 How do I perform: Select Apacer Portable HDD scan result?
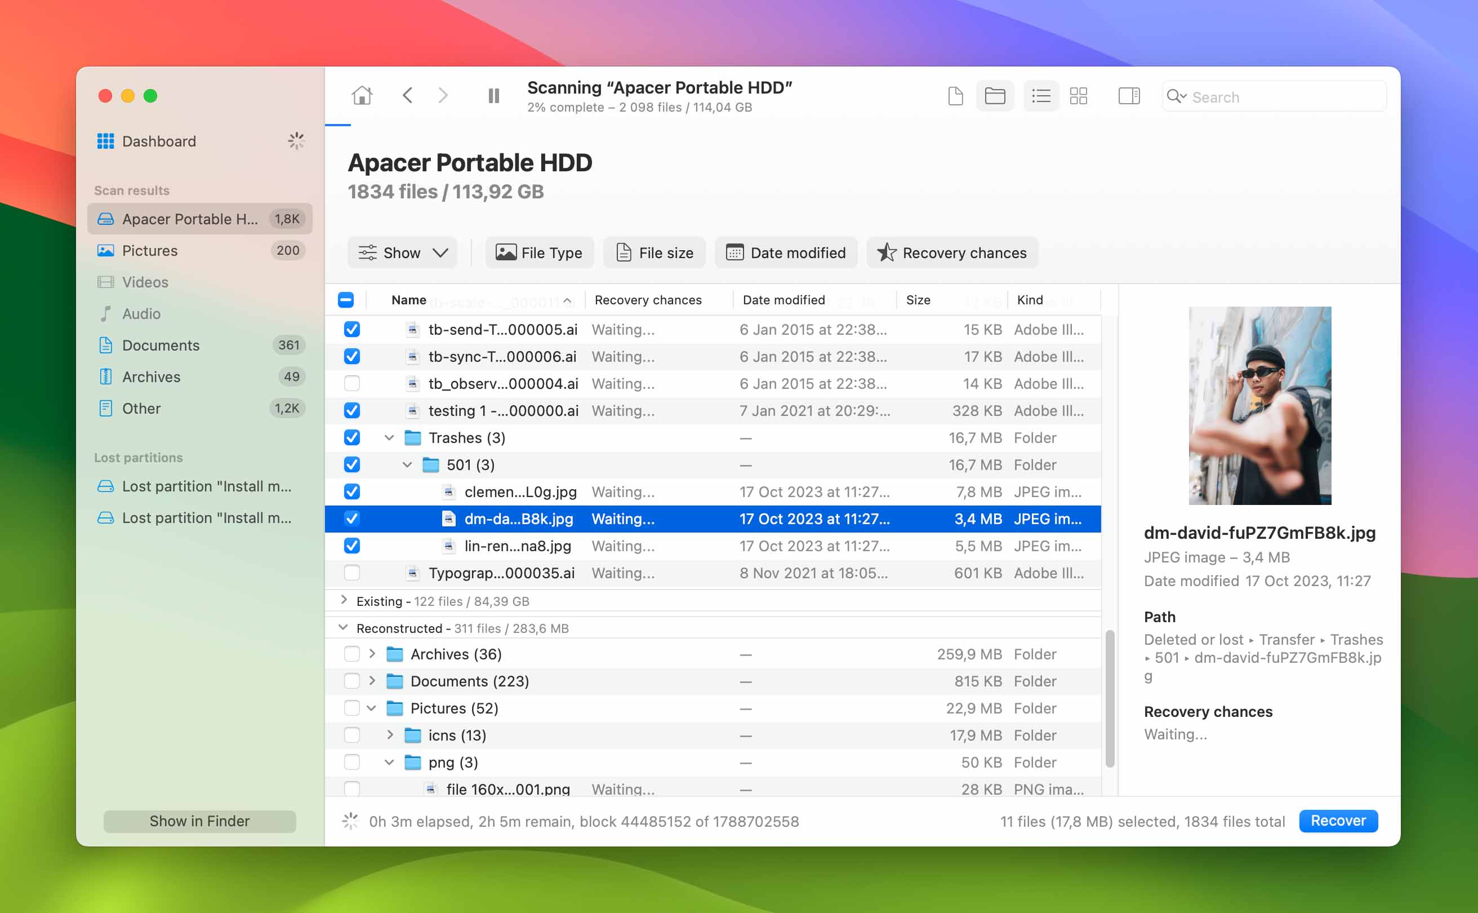click(200, 219)
